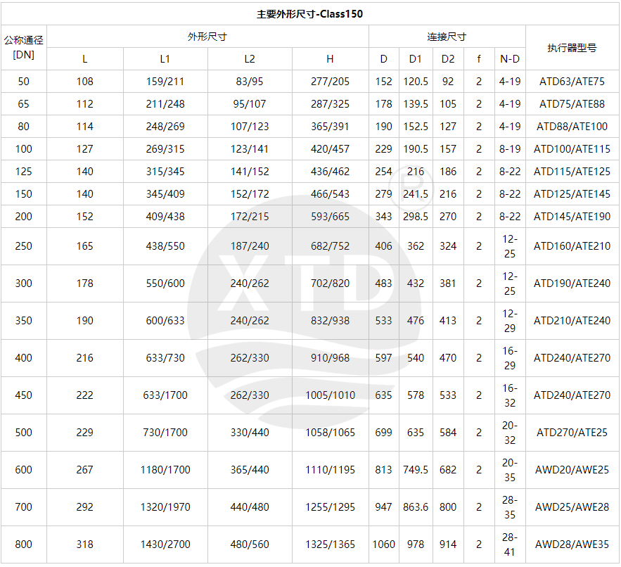Click the 外形尺寸 group header
Screen dimensions: 621x567
click(207, 37)
